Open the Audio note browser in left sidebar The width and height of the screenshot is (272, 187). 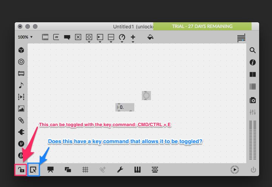pyautogui.click(x=21, y=85)
